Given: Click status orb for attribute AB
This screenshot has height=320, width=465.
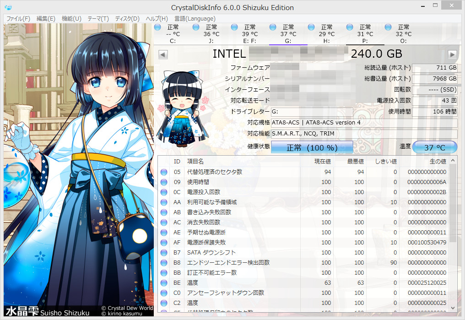Looking at the screenshot, I should [x=164, y=212].
